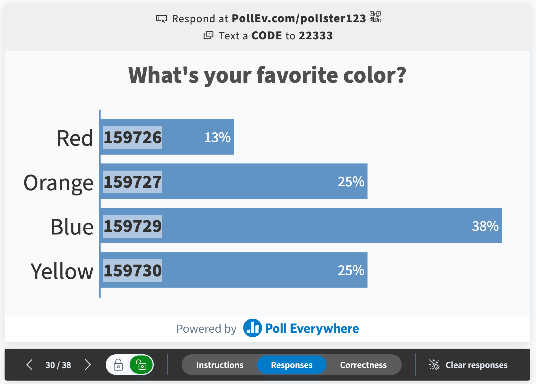Screen dimensions: 536x384
Task: Click the broom icon for Clear responses
Action: pos(434,365)
